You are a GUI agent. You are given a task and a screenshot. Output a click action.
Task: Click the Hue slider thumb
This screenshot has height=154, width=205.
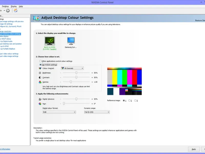pyautogui.click(x=64, y=104)
